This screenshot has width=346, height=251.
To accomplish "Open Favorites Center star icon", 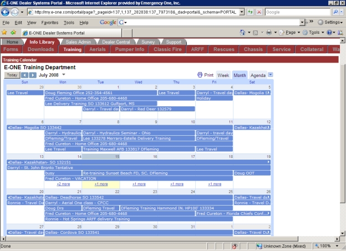I will (x=4, y=33).
